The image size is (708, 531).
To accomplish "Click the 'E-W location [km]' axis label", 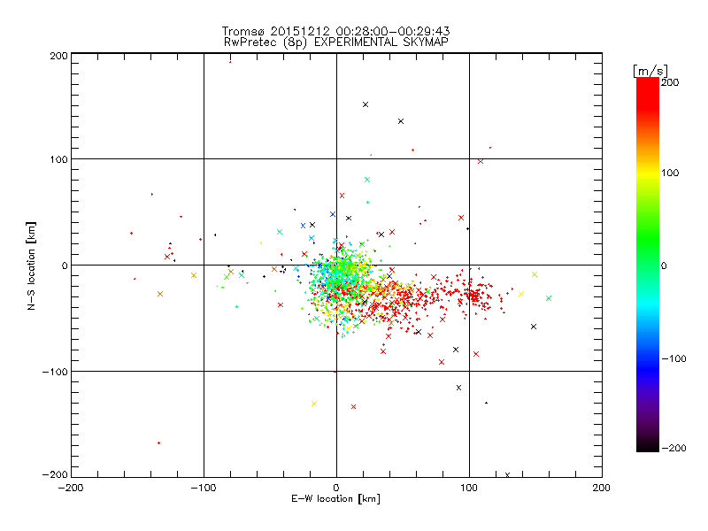I will tap(335, 498).
